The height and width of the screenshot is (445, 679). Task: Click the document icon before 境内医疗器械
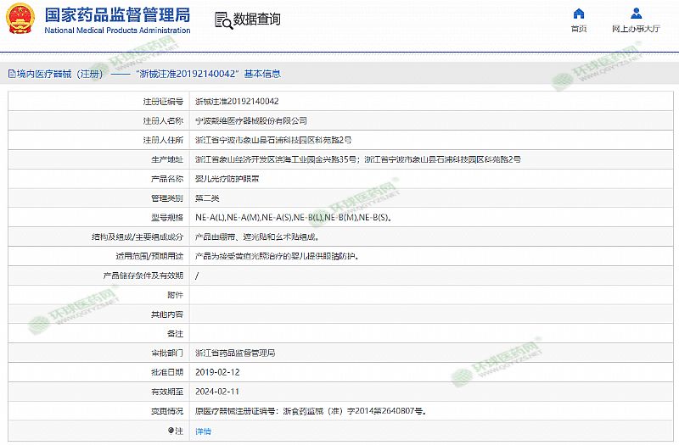click(x=11, y=74)
